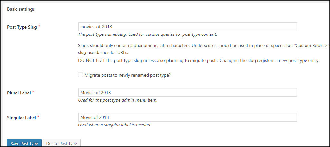Click red required asterisk beside Post Type Slug

(39, 26)
